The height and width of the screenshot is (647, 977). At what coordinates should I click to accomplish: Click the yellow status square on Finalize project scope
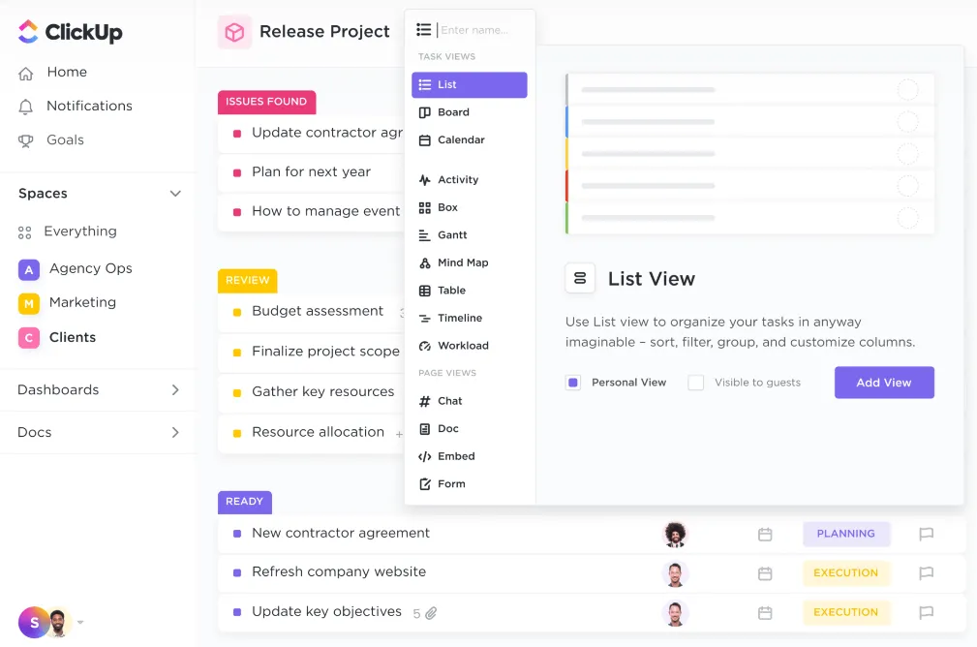pyautogui.click(x=237, y=353)
